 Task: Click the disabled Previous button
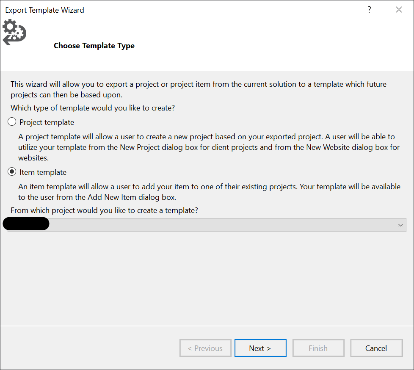(205, 348)
